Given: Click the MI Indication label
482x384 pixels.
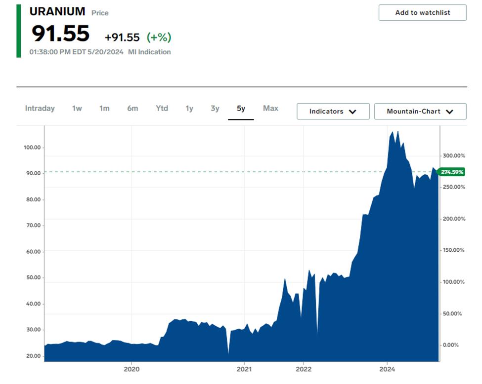Looking at the screenshot, I should click(149, 52).
